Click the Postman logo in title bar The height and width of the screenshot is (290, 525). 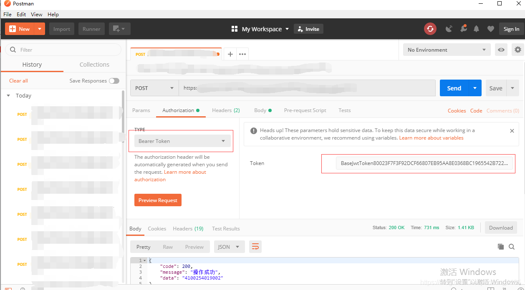(x=7, y=4)
